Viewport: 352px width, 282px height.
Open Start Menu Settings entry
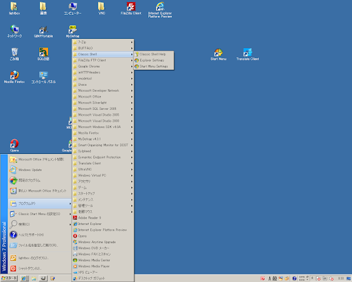coord(154,66)
